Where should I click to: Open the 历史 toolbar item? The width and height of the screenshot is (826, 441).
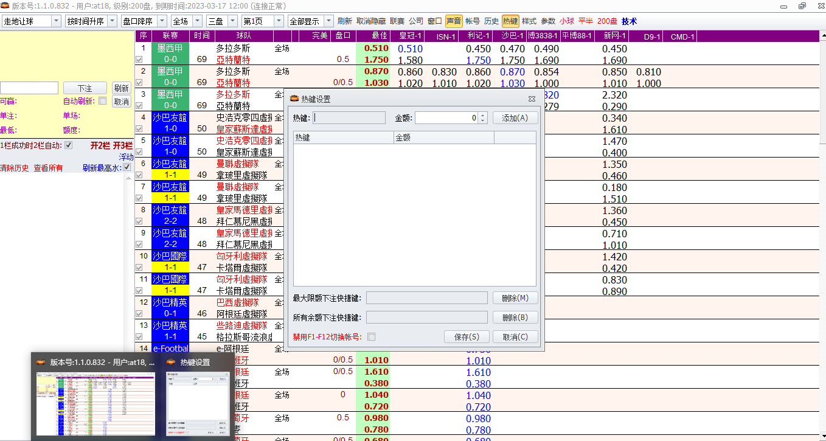coord(491,21)
